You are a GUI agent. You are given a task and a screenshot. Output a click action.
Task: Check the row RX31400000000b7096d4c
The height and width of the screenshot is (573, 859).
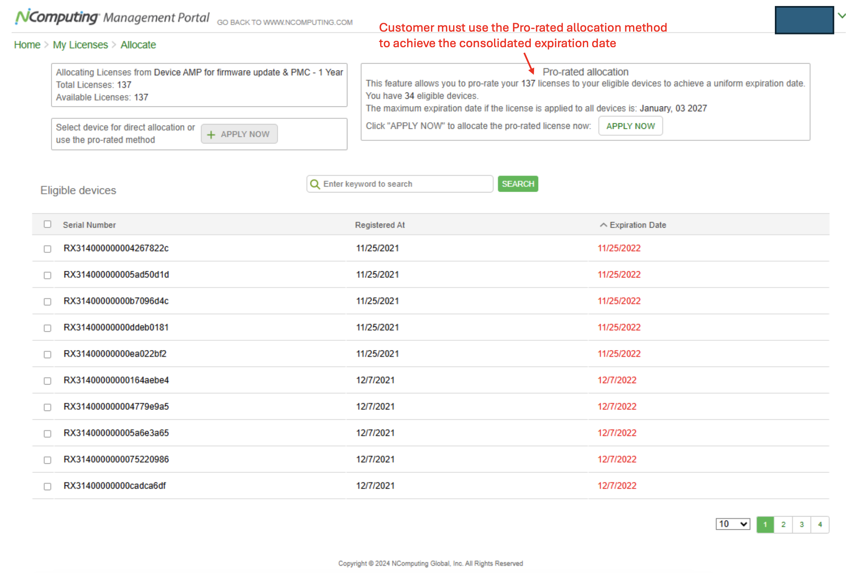tap(47, 301)
